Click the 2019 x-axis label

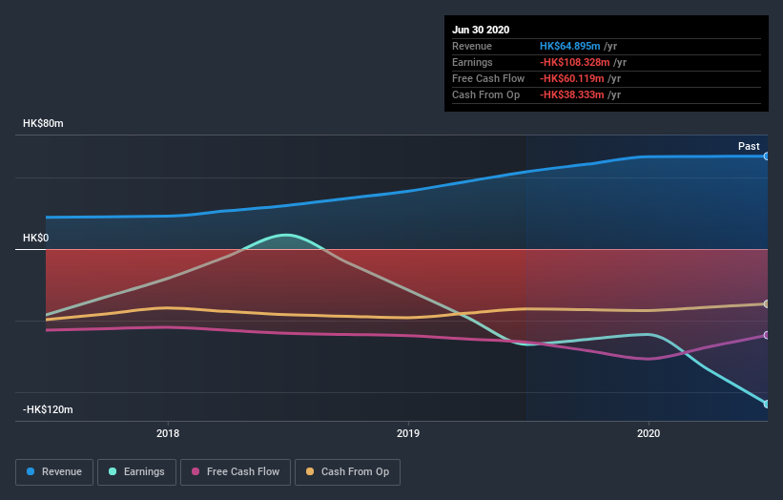pyautogui.click(x=408, y=433)
